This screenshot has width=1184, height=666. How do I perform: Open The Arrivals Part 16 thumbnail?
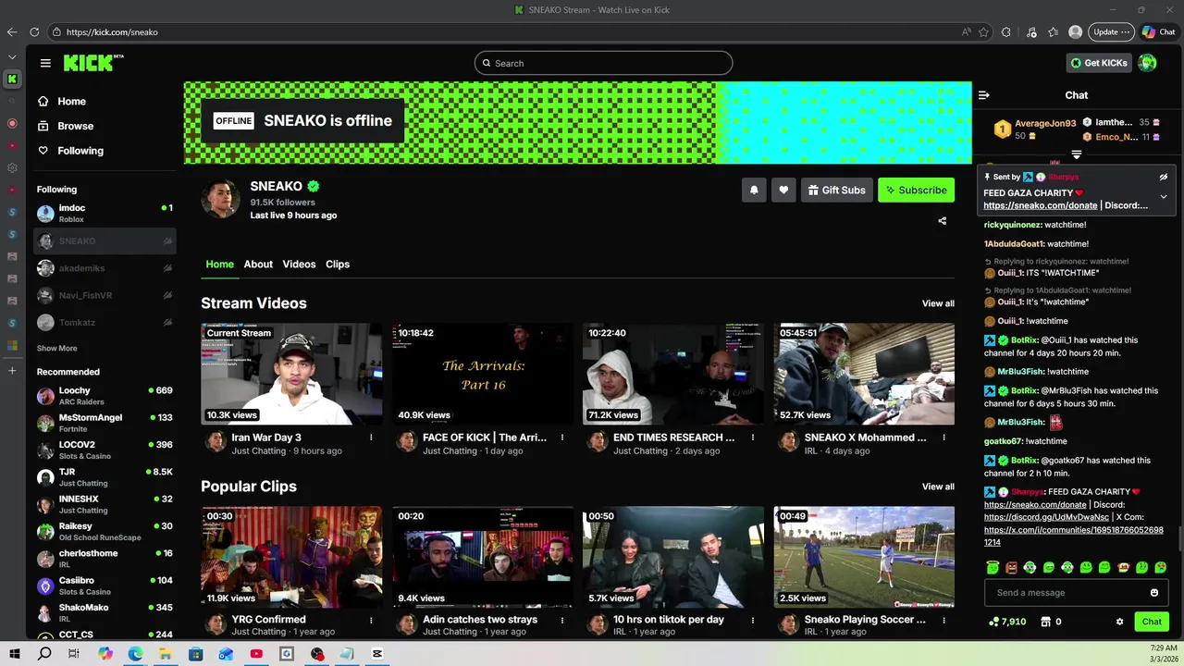pos(482,374)
